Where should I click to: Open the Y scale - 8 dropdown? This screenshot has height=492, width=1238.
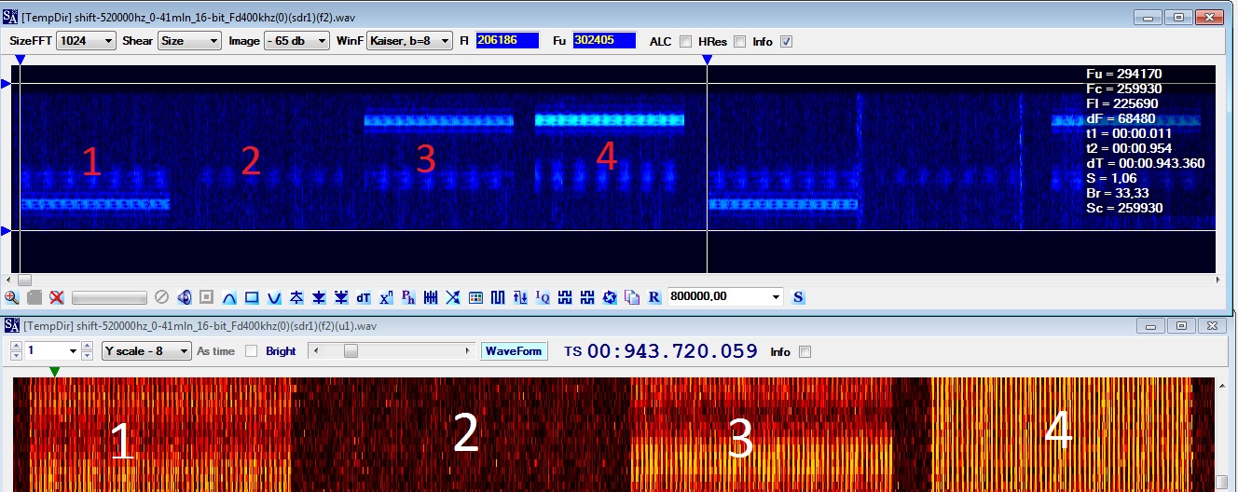pyautogui.click(x=146, y=351)
